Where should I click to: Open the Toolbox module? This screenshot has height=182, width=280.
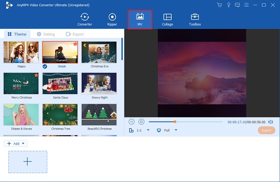(195, 20)
